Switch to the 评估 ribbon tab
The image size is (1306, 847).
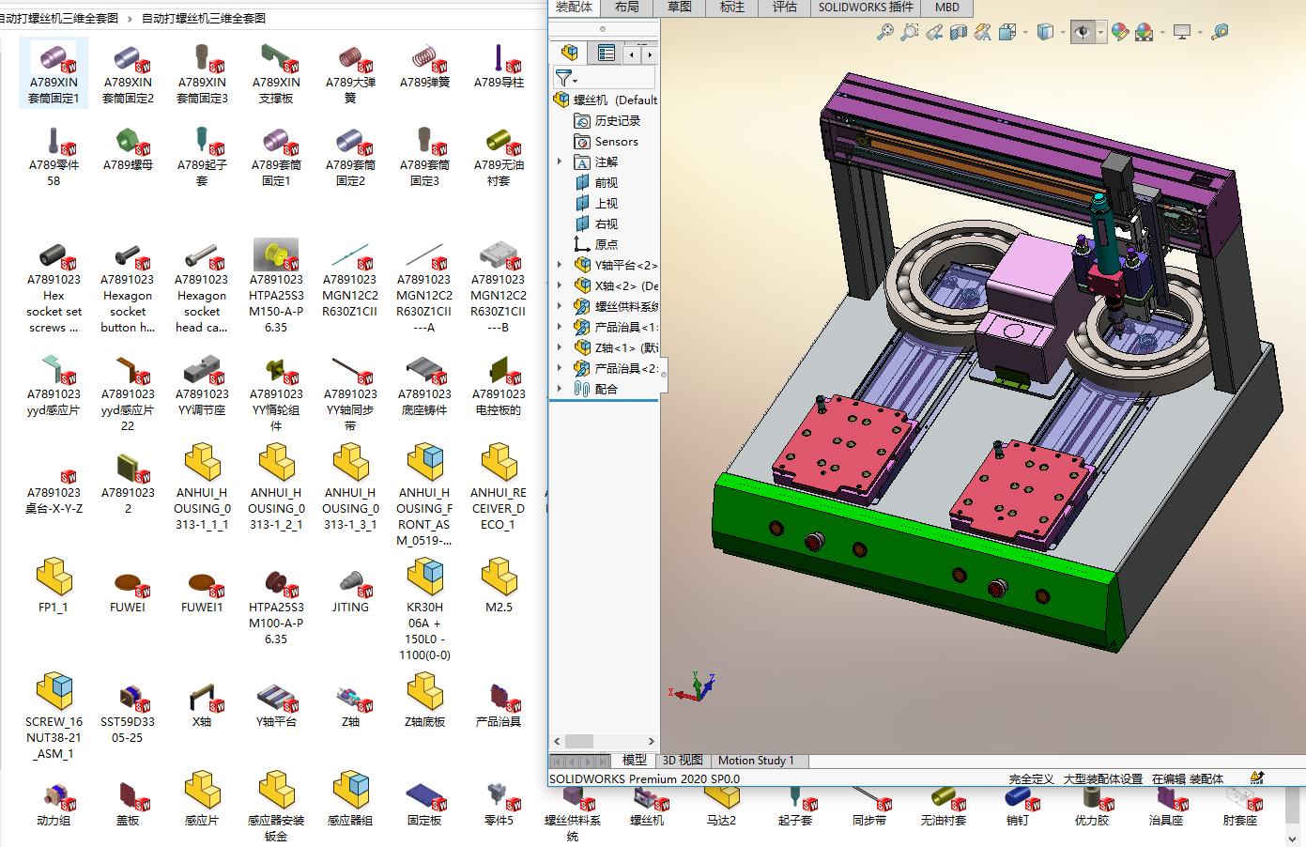click(x=785, y=8)
